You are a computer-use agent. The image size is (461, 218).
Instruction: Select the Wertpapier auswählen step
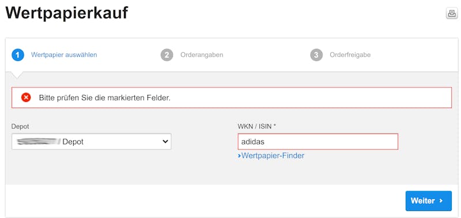pos(64,55)
